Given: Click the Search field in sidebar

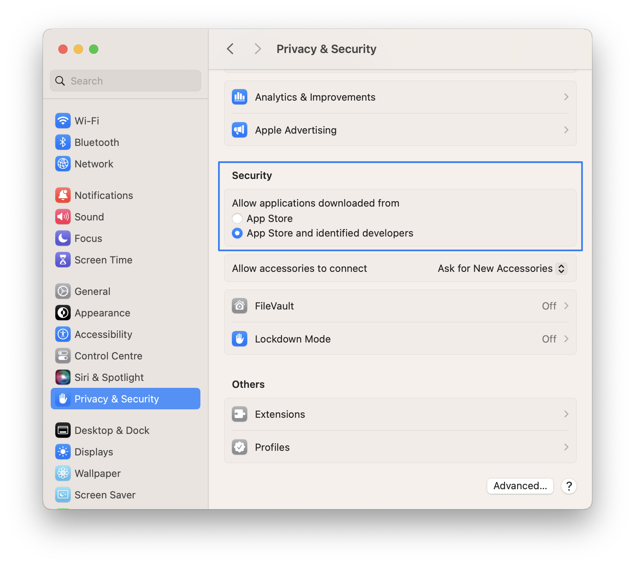Looking at the screenshot, I should click(126, 81).
